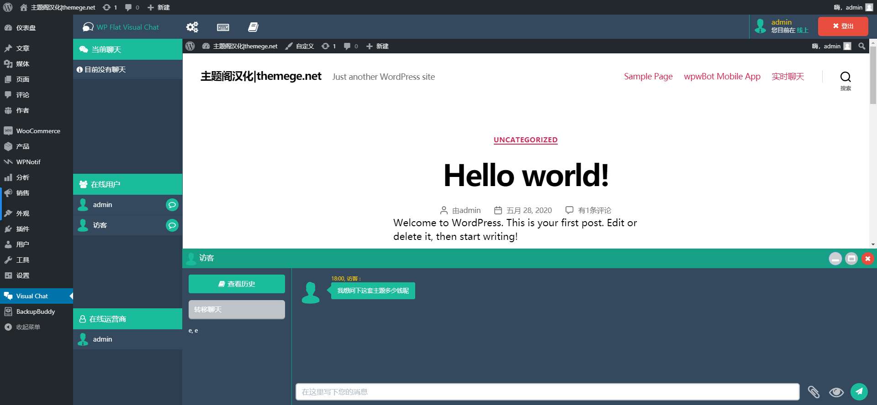The image size is (877, 405).
Task: Maximize the 访客 chat panel
Action: (x=851, y=259)
